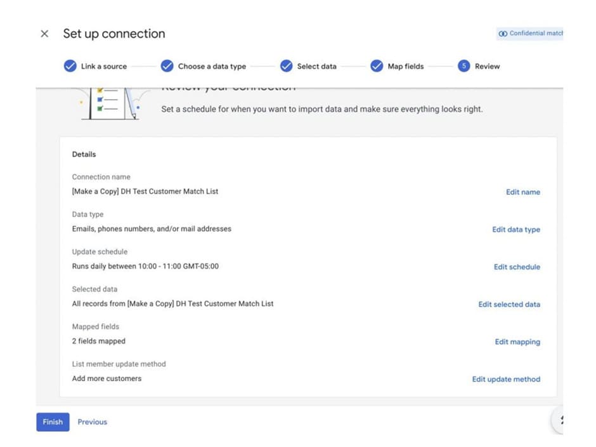This screenshot has width=596, height=447.
Task: Click the Select data checkmark icon
Action: point(287,66)
